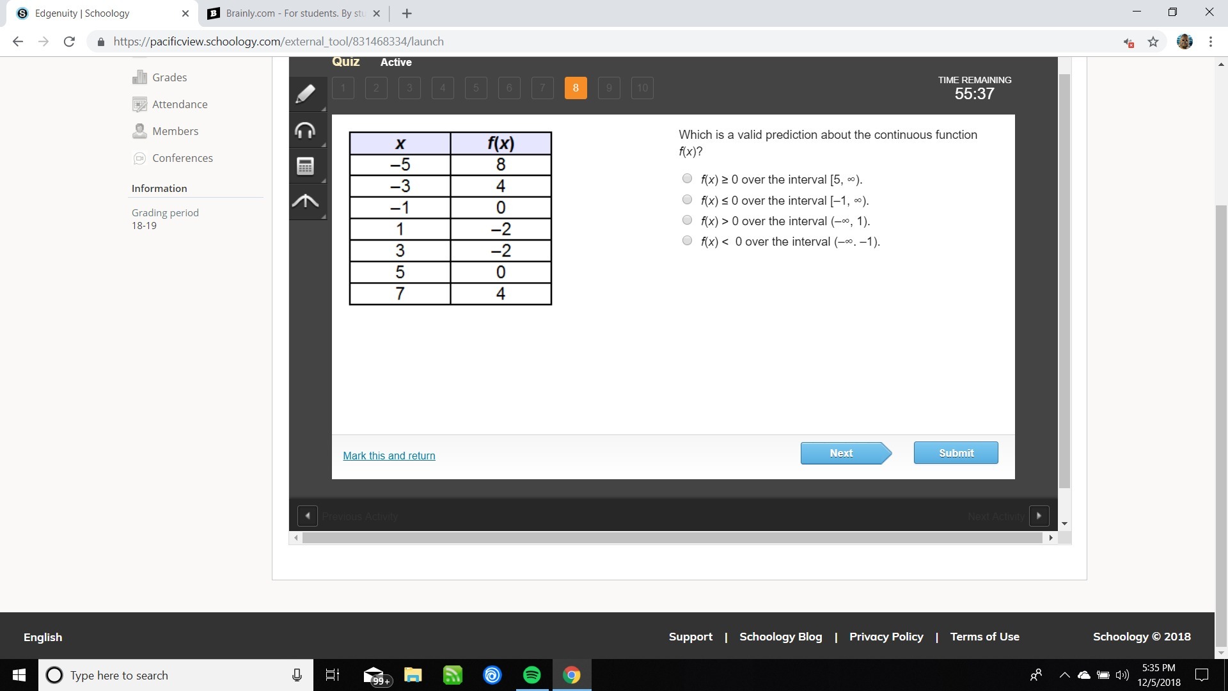
Task: Click the Mark this and return link
Action: click(x=389, y=456)
